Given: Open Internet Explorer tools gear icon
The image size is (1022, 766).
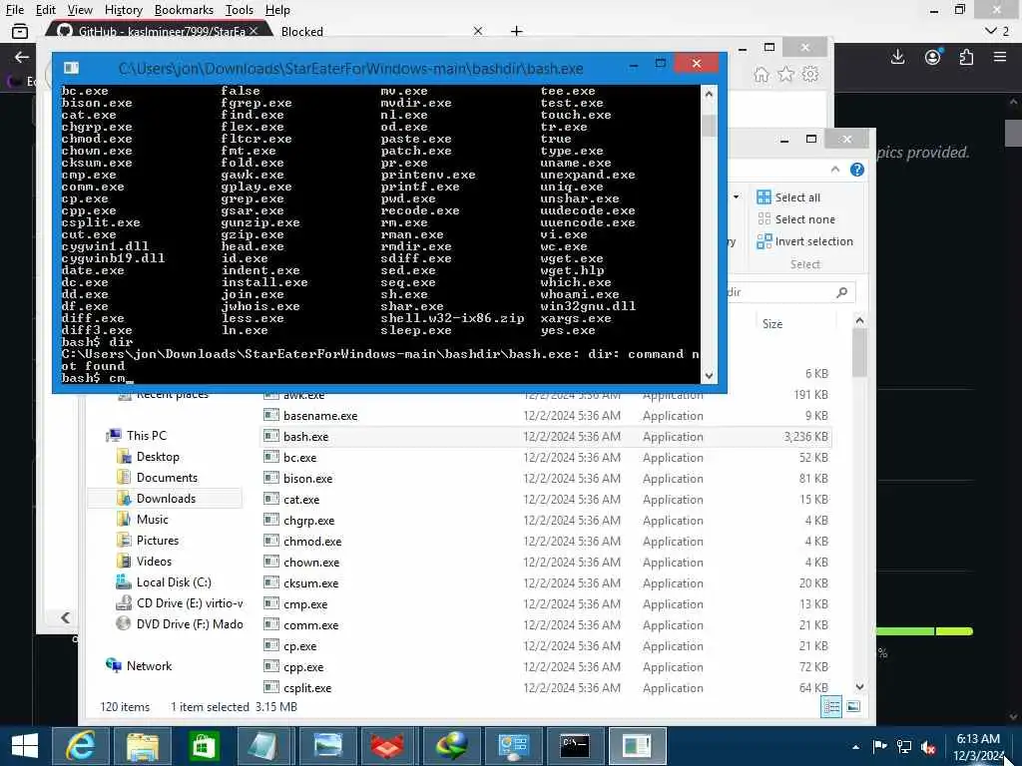Looking at the screenshot, I should click(x=810, y=74).
